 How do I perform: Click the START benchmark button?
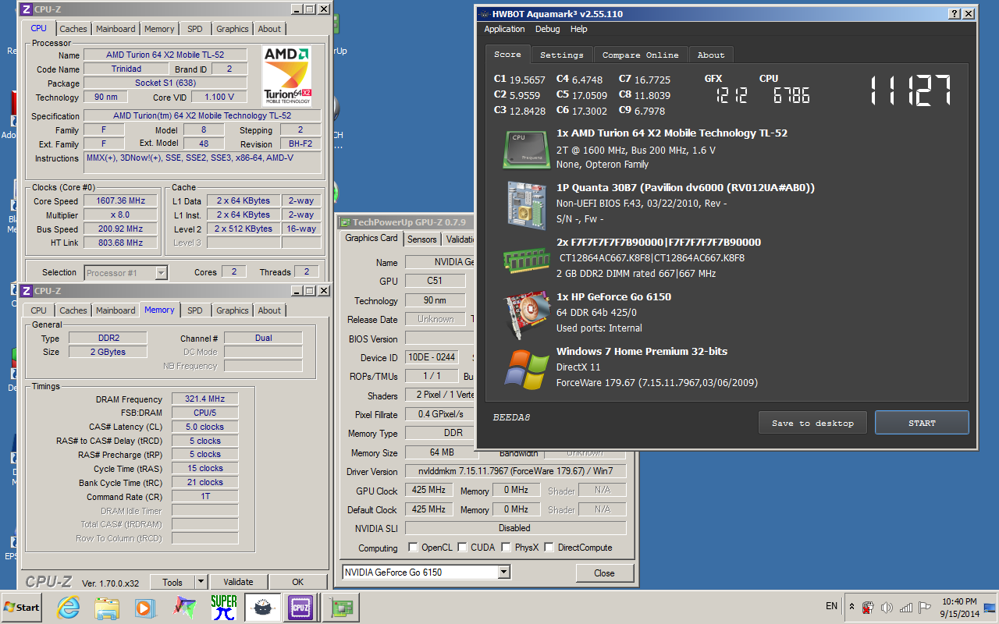pyautogui.click(x=922, y=423)
